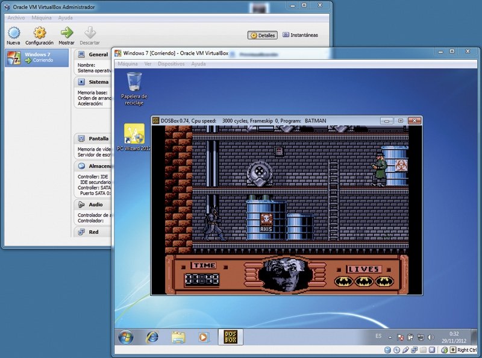Click Memoria base: text under Sistema
This screenshot has height=358, width=482.
pos(93,93)
